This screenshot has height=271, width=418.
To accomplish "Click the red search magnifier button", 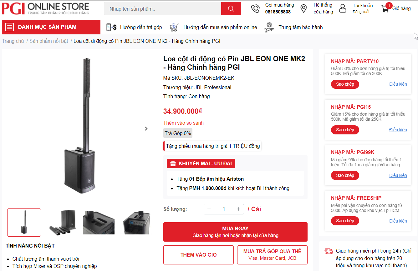I will pos(231,8).
